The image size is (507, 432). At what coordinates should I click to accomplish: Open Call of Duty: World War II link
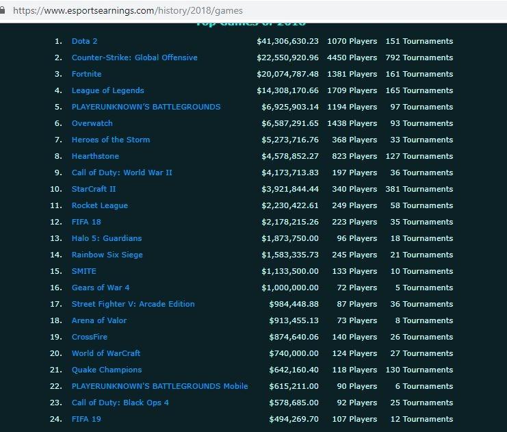(122, 173)
